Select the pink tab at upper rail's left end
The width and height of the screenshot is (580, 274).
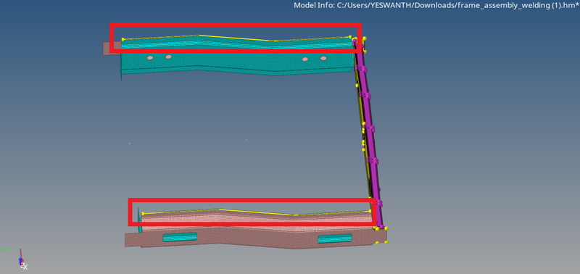112,48
